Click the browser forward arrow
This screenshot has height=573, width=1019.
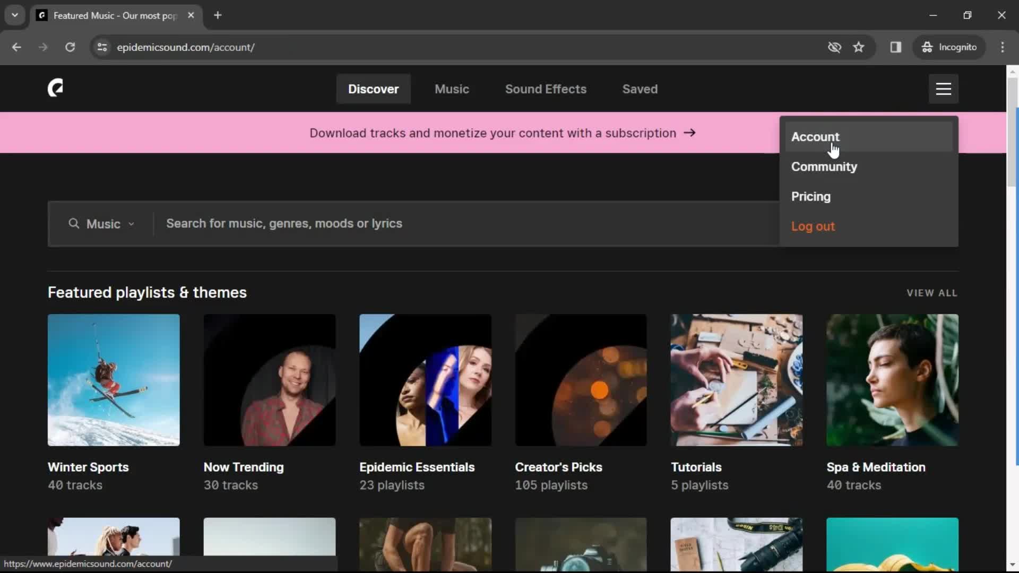pyautogui.click(x=43, y=47)
